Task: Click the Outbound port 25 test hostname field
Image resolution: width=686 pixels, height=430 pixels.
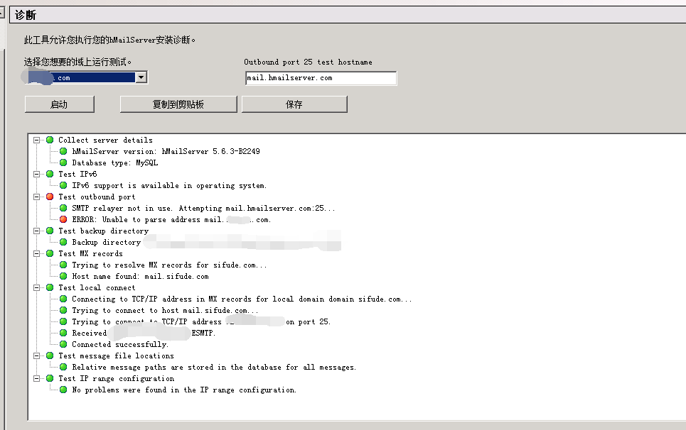Action: coord(320,78)
